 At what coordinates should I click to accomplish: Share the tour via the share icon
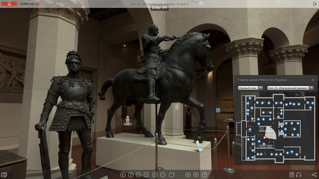314,174
